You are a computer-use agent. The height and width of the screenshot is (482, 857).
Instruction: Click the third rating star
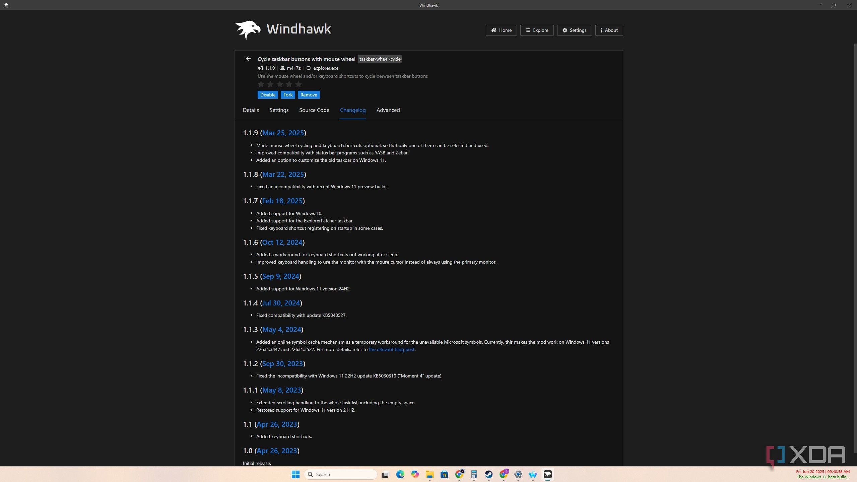click(280, 84)
